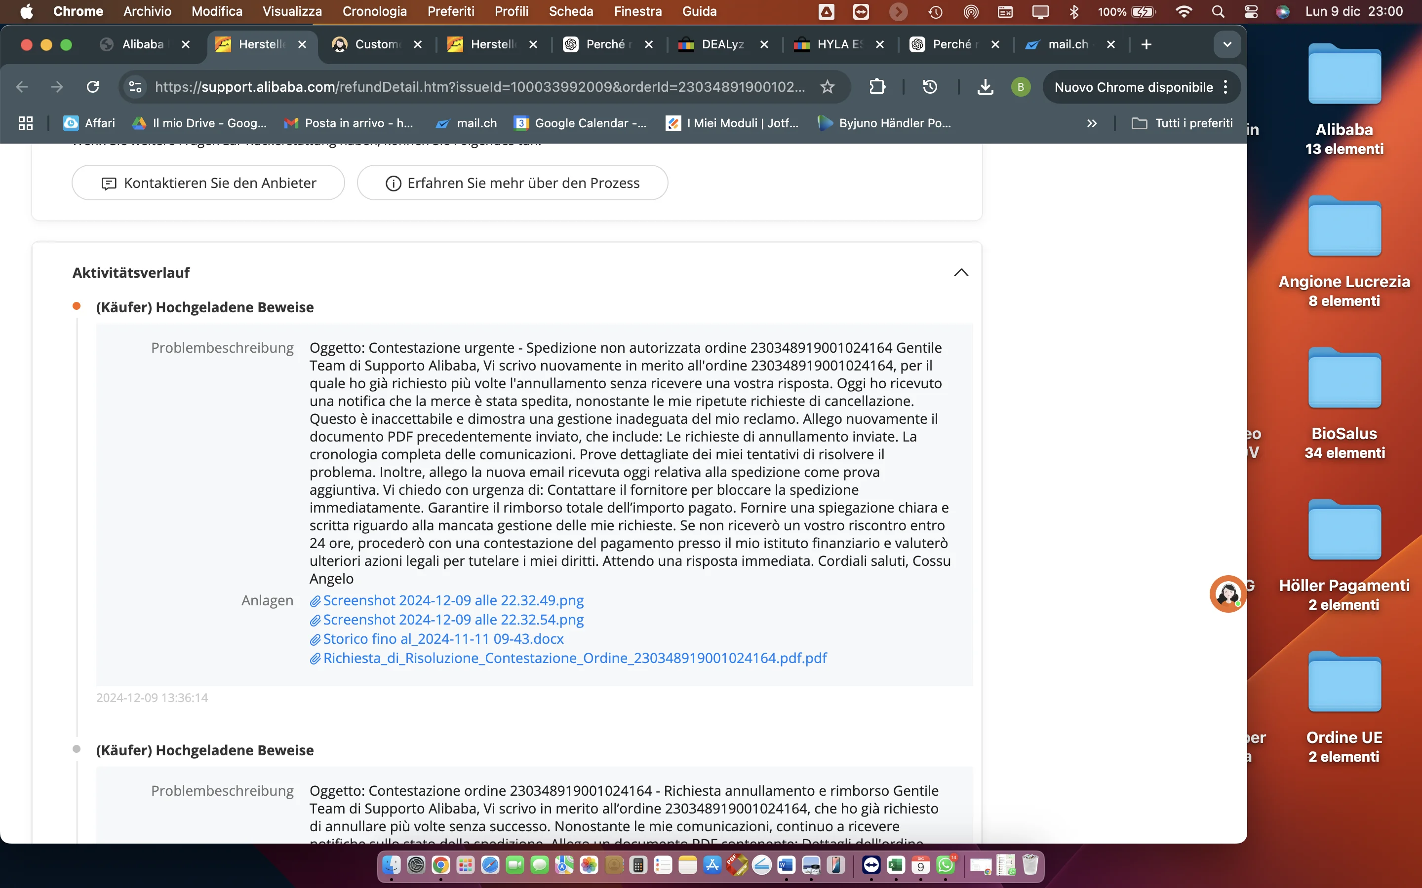
Task: Click Kontaktieren Sie den Anbieter button
Action: click(x=208, y=183)
